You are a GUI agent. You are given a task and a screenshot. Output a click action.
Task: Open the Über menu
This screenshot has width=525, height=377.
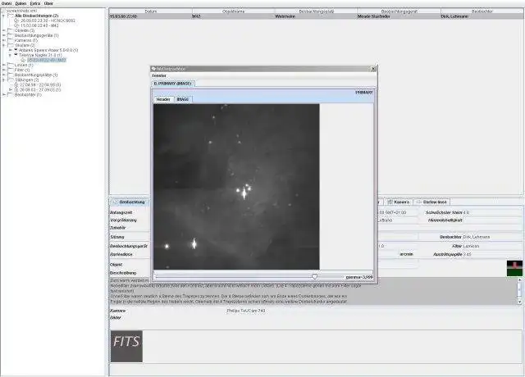pyautogui.click(x=48, y=3)
